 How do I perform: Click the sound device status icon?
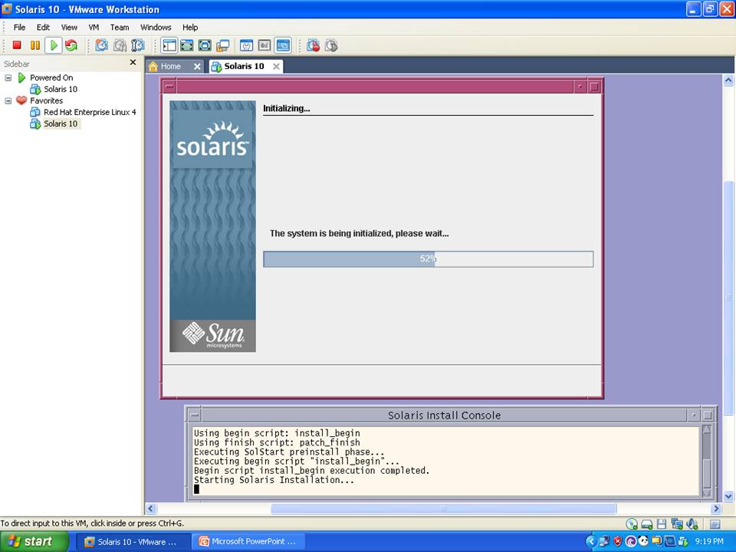[692, 524]
